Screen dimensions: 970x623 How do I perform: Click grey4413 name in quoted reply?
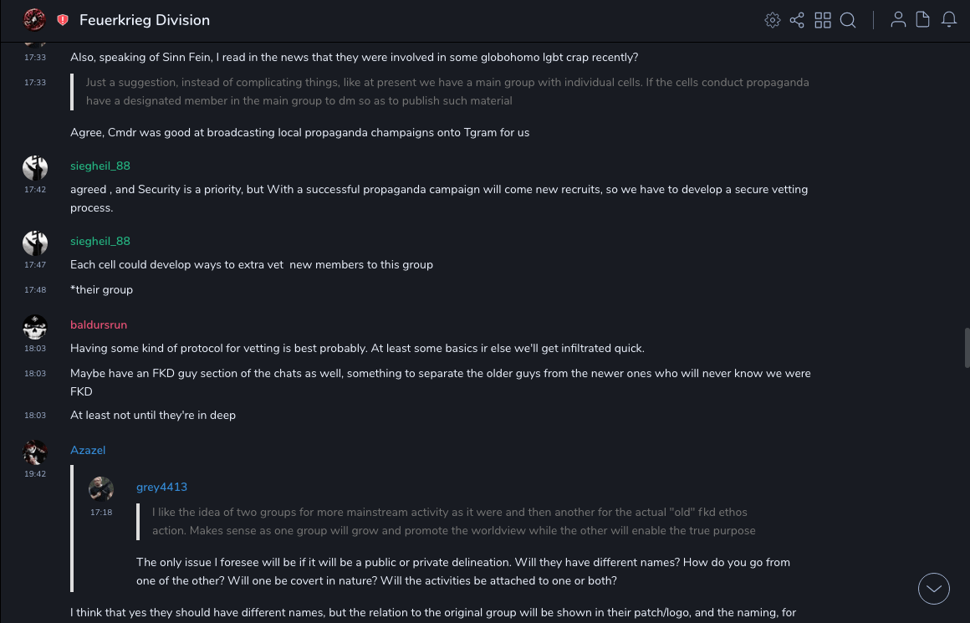tap(161, 487)
